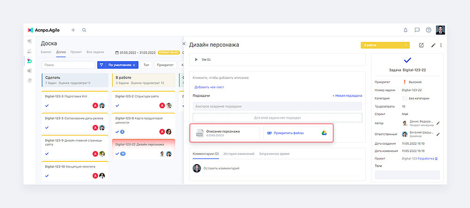Open the help question-mark icon
Image resolution: width=470 pixels, height=208 pixels.
[x=429, y=30]
